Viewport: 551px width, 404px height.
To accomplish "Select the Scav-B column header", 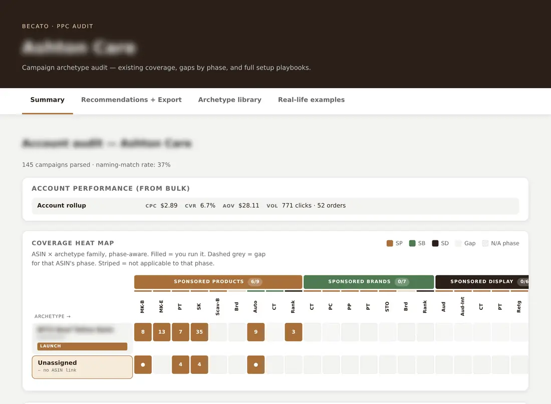I will [x=217, y=306].
